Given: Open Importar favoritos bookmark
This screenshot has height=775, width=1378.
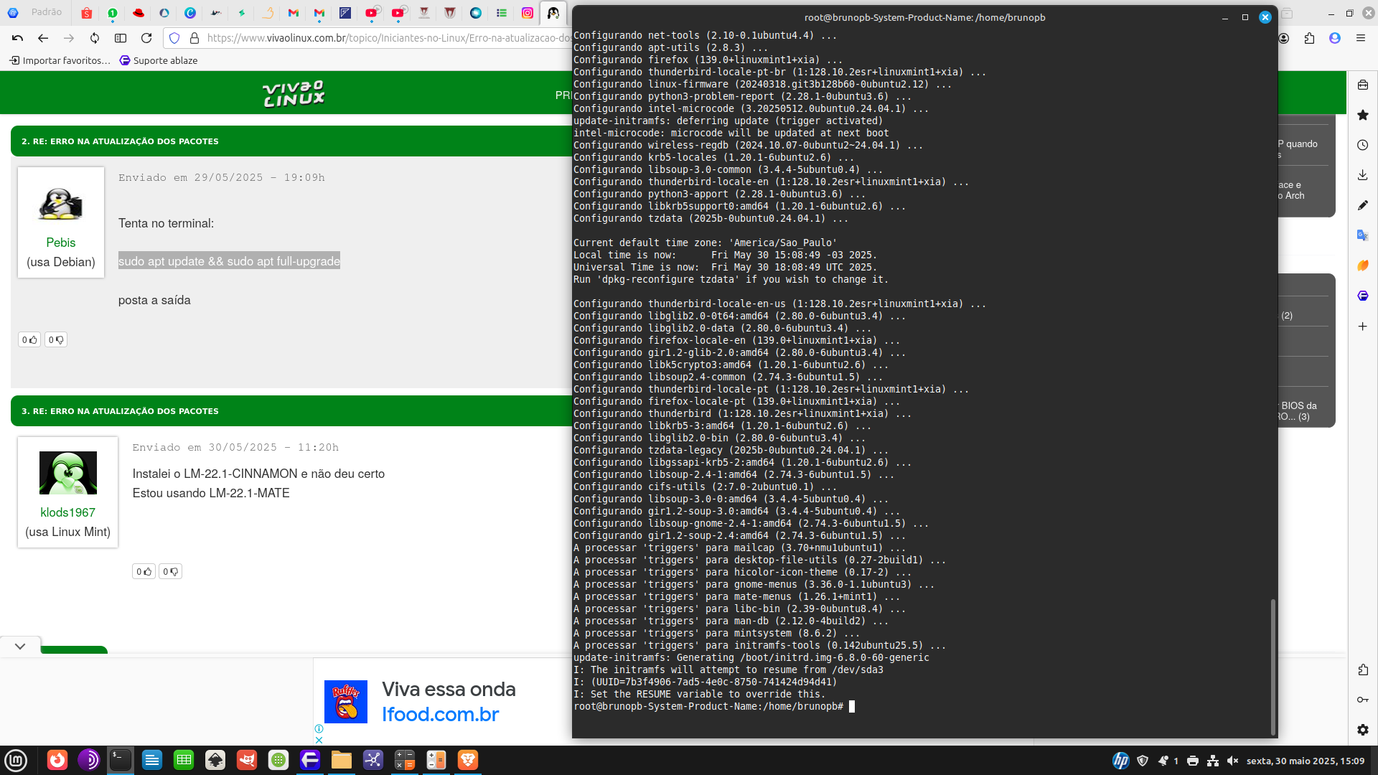Looking at the screenshot, I should [60, 60].
